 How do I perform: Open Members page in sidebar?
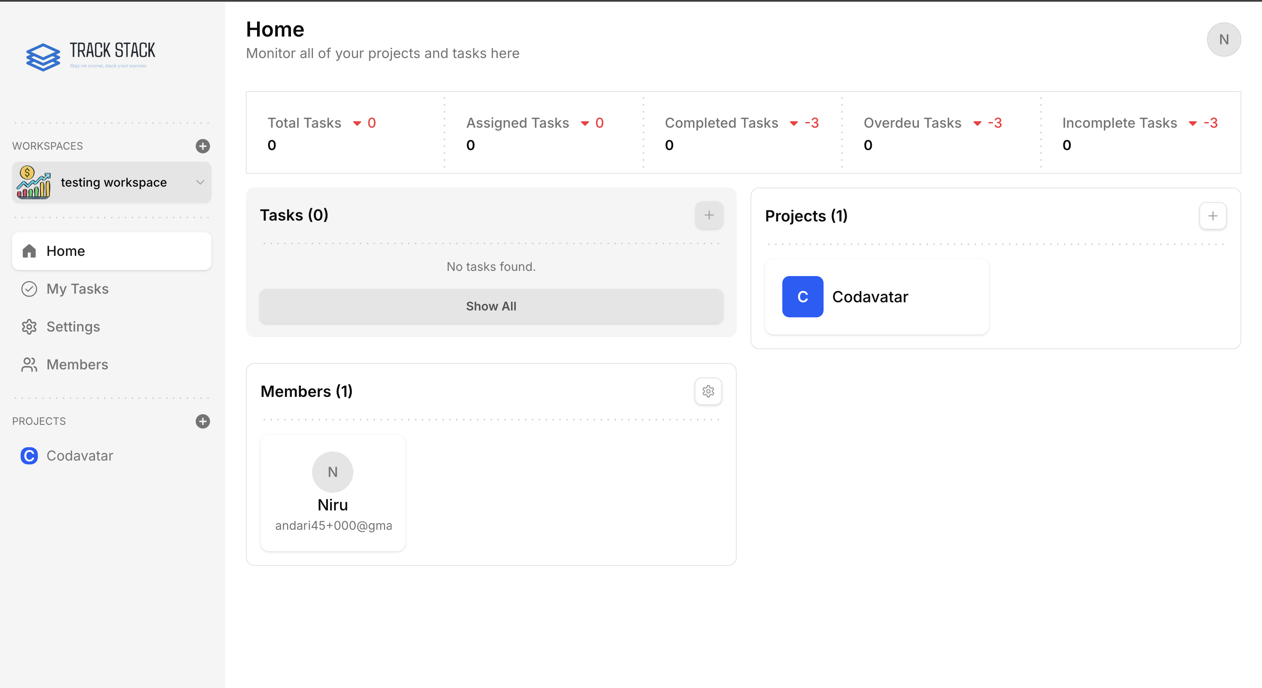77,365
